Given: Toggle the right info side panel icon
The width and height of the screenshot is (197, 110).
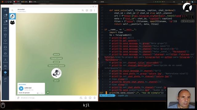Looking at the screenshot, I should click(x=91, y=10).
